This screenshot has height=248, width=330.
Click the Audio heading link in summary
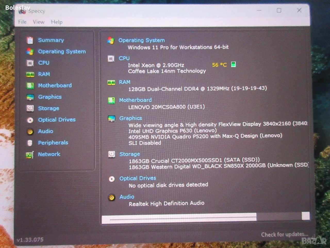click(x=127, y=197)
